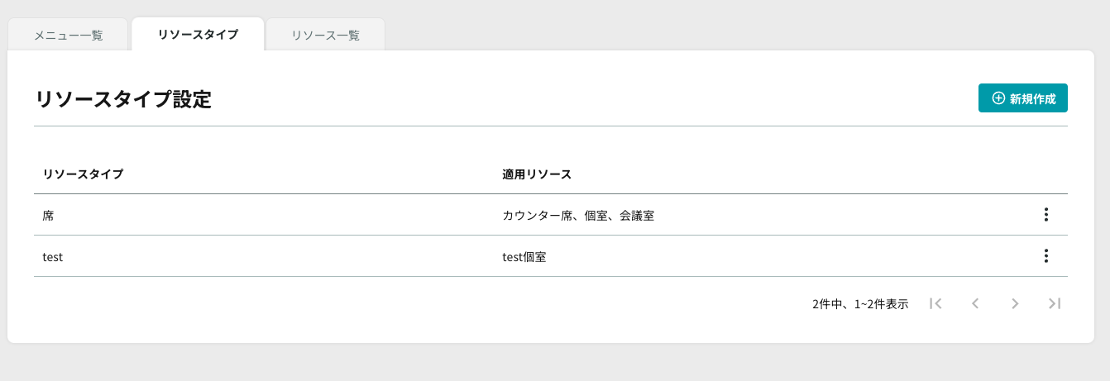Image resolution: width=1110 pixels, height=381 pixels.
Task: Go to the previous page arrow
Action: tap(975, 303)
